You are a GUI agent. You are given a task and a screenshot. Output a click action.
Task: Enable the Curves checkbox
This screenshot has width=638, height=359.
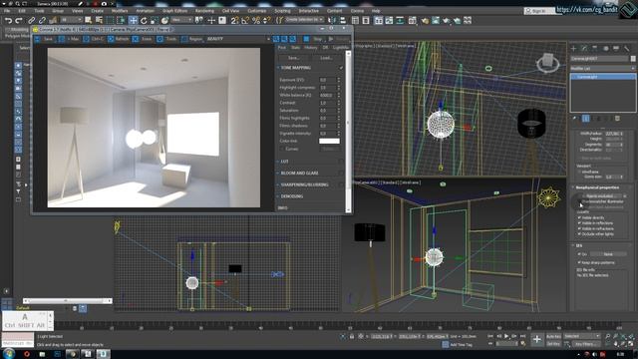(282, 149)
